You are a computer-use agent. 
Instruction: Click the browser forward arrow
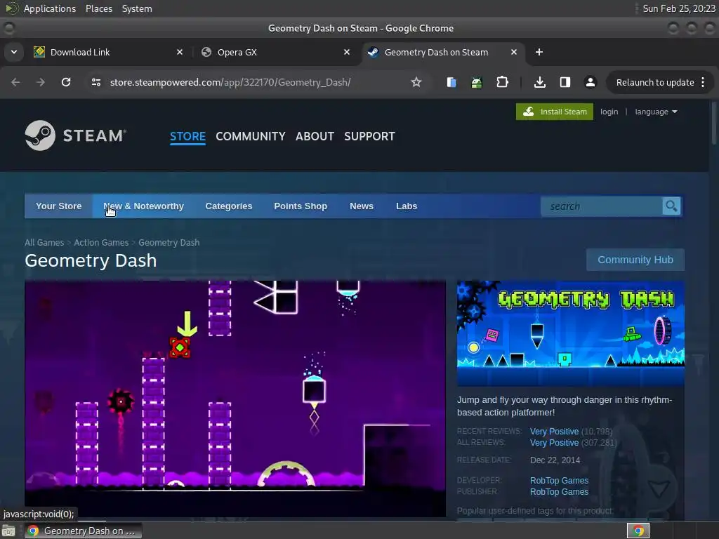point(40,82)
